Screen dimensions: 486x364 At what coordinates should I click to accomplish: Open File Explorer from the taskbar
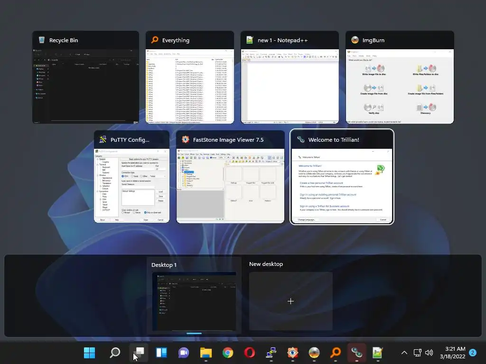click(206, 353)
